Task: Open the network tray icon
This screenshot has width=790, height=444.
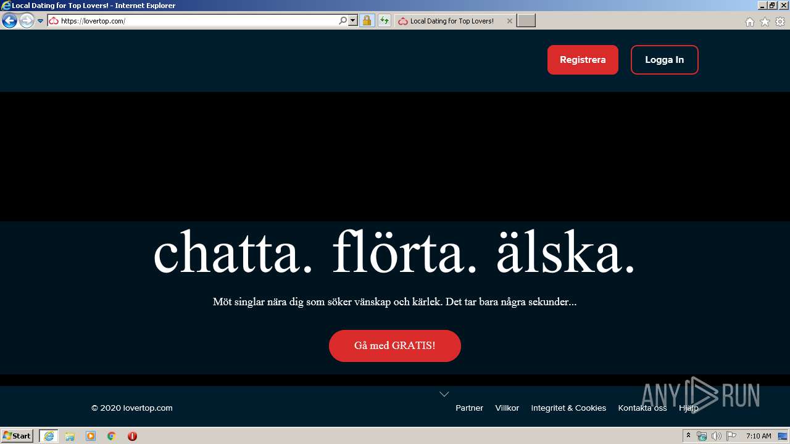Action: click(x=702, y=436)
